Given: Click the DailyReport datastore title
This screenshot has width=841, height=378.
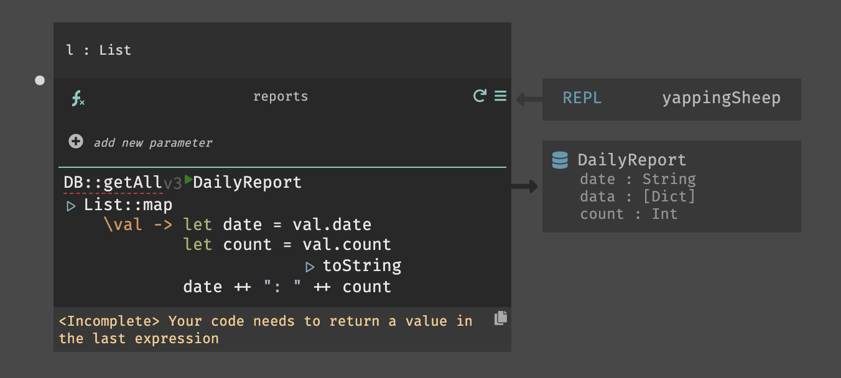Looking at the screenshot, I should click(x=631, y=160).
